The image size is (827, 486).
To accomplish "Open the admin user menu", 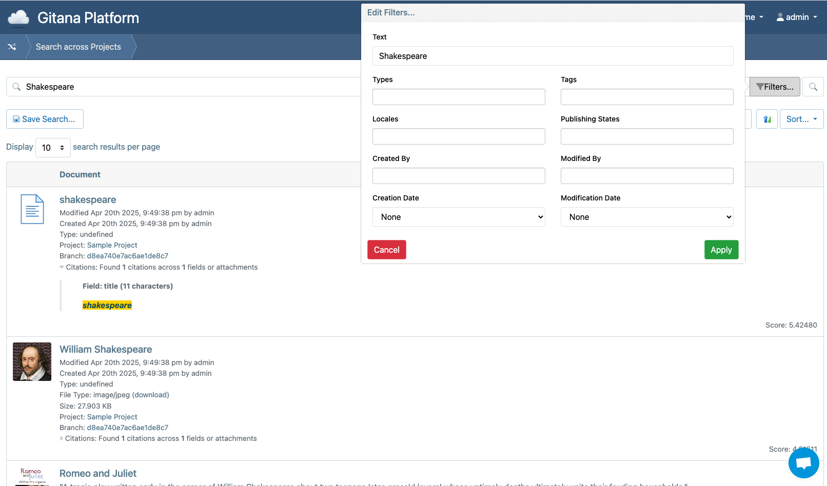I will point(797,17).
